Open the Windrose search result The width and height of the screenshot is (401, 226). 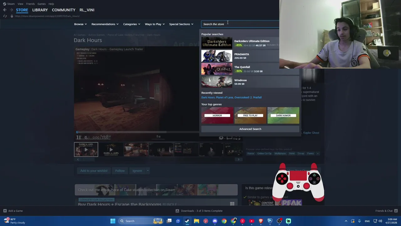(250, 82)
